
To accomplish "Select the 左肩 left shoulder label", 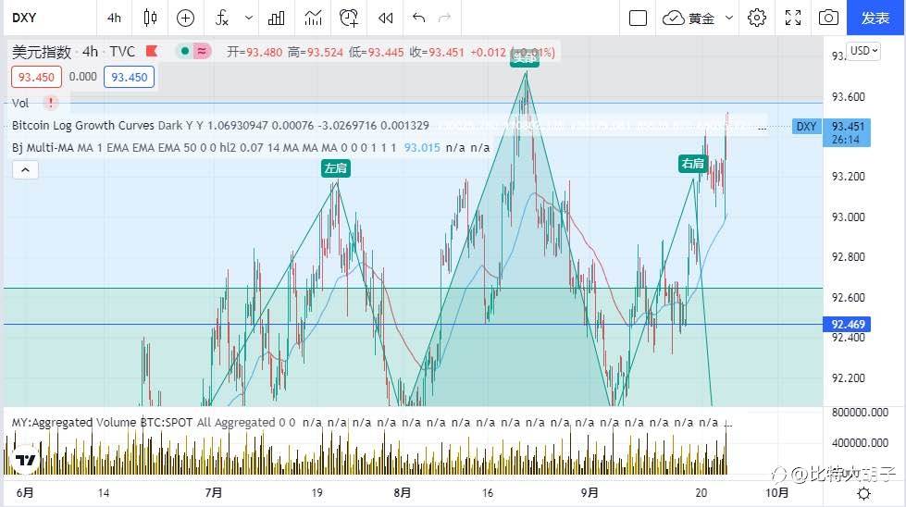I will (x=336, y=168).
